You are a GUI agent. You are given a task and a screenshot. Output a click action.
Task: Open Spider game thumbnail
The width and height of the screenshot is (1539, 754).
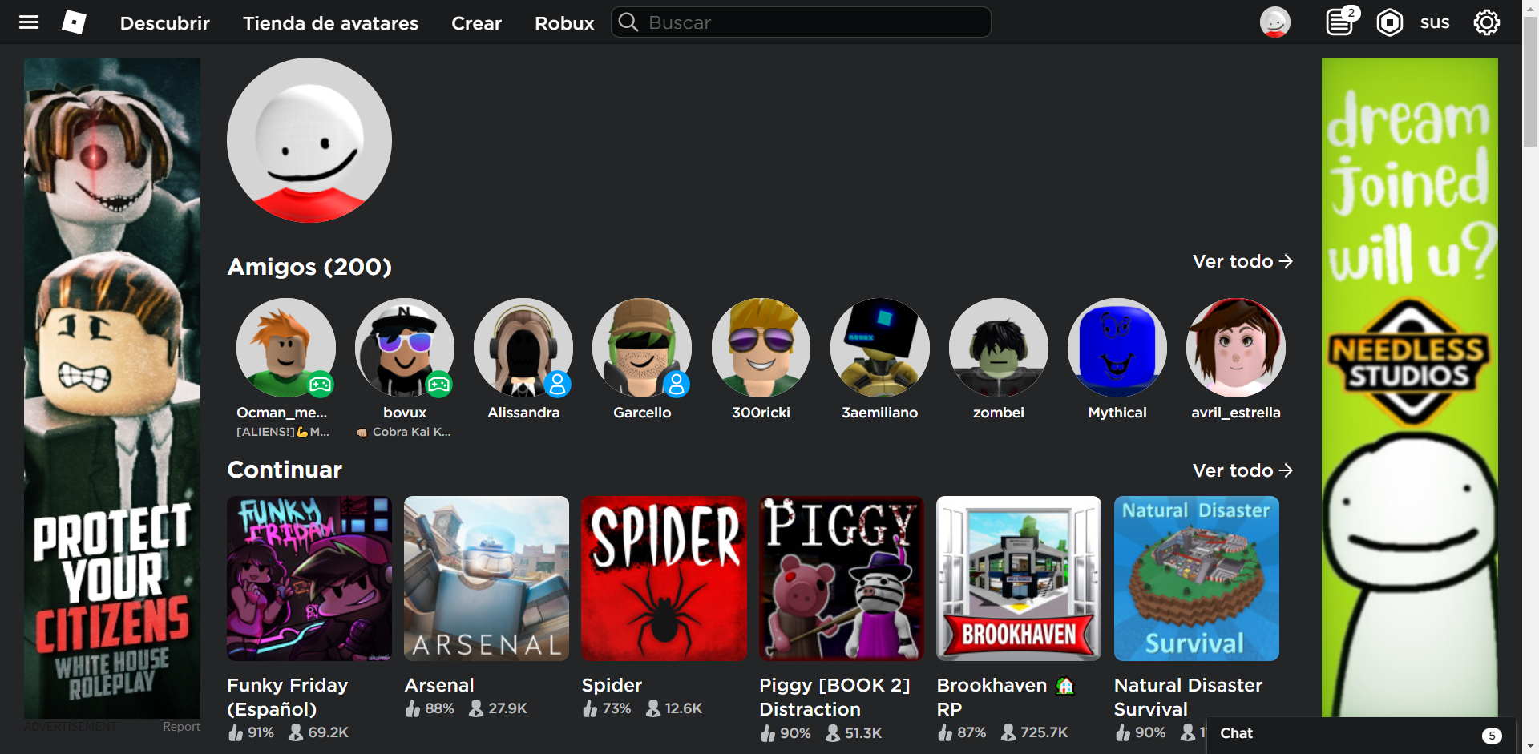[x=664, y=579]
